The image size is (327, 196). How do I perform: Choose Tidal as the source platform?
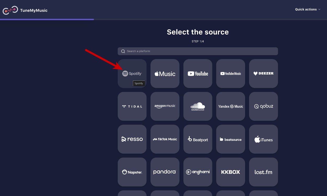132,106
